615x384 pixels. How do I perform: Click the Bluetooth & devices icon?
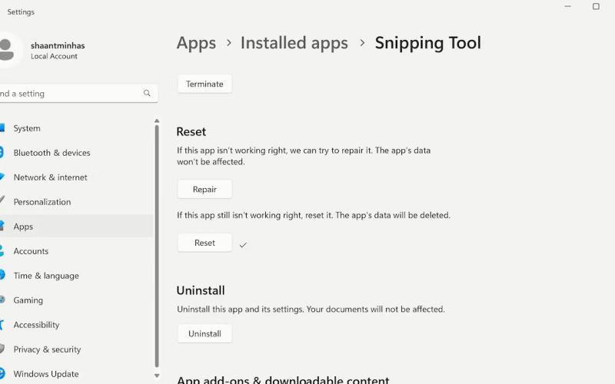pos(2,152)
